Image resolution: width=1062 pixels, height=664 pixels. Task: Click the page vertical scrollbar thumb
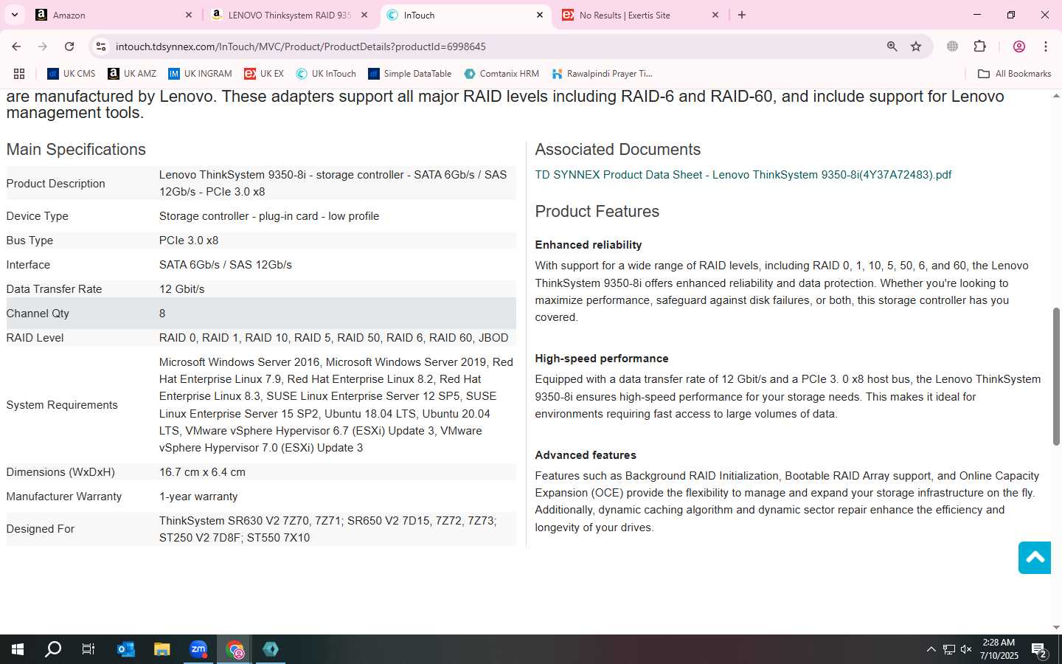(x=1056, y=376)
